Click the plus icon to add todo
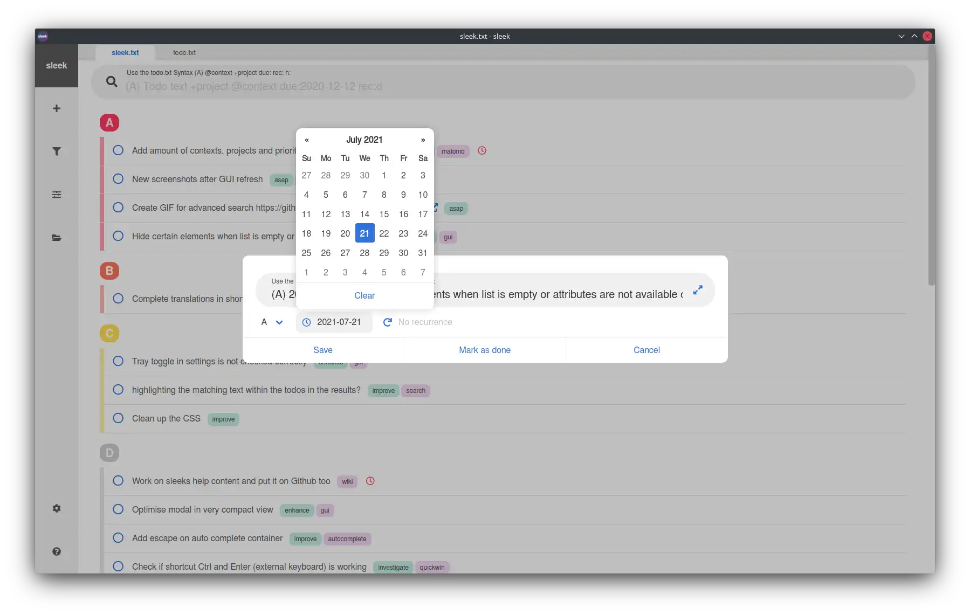970x615 pixels. [x=56, y=108]
